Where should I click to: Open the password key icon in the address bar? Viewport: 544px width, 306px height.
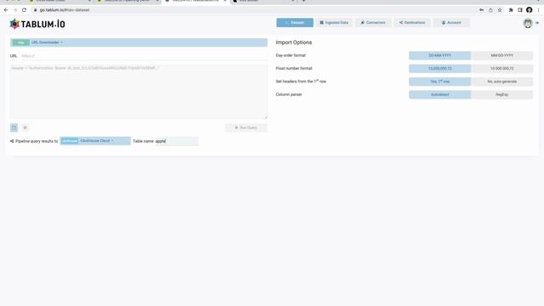482,10
